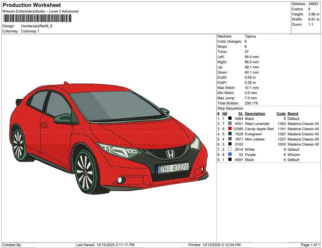Click the Steel Lavender color chip
322x248 pixels.
[x=230, y=124]
